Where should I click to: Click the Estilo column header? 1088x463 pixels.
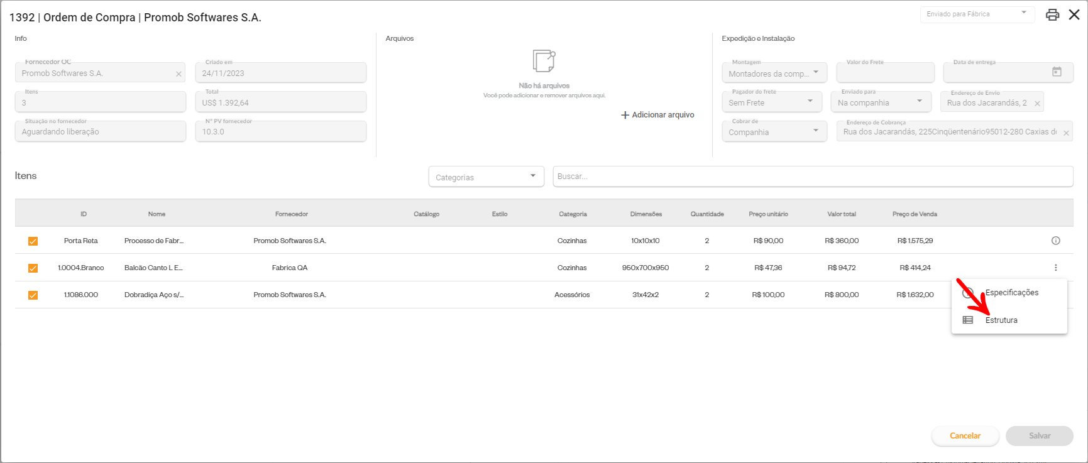click(x=500, y=214)
